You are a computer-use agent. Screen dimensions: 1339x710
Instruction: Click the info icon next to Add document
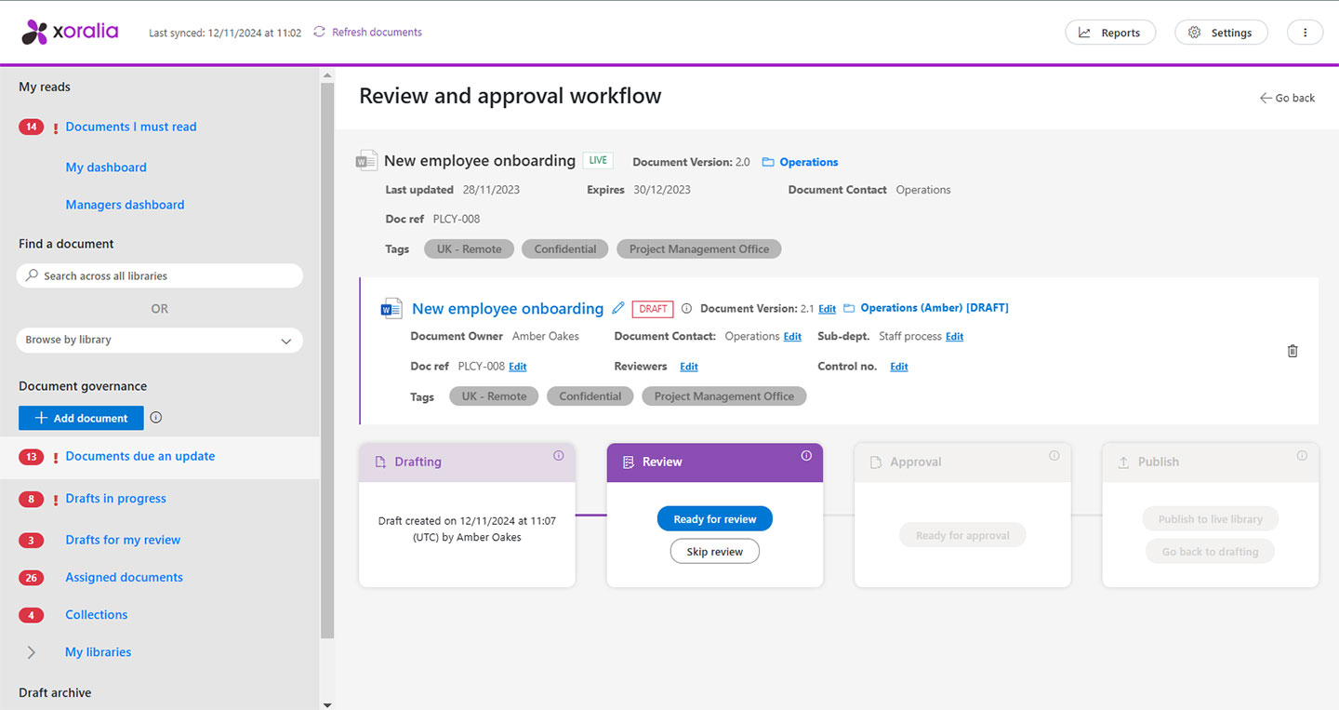click(x=156, y=418)
